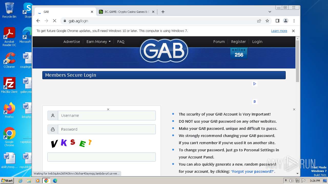Click the browser back arrow
This screenshot has height=184, width=328.
(38, 21)
